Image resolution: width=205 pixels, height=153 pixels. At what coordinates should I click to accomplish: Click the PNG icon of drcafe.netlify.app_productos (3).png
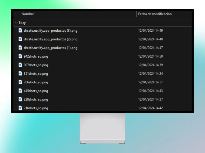20,31
